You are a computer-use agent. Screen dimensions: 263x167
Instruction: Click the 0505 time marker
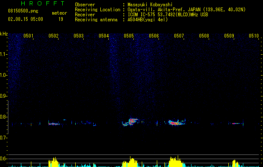pyautogui.click(x=129, y=36)
